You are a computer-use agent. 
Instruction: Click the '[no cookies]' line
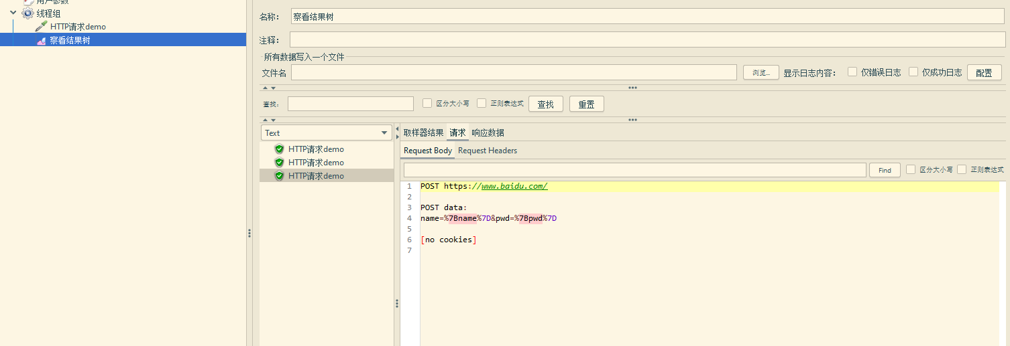pyautogui.click(x=449, y=240)
